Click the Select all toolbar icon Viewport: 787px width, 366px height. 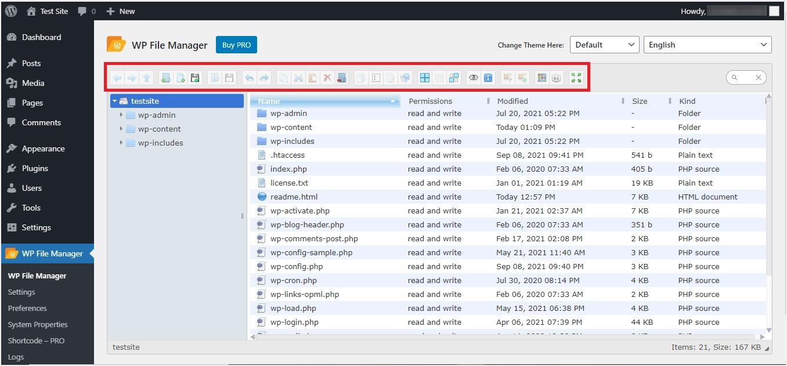425,78
